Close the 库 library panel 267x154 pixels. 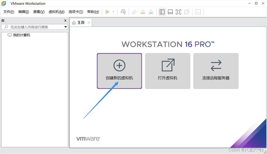tap(65, 20)
